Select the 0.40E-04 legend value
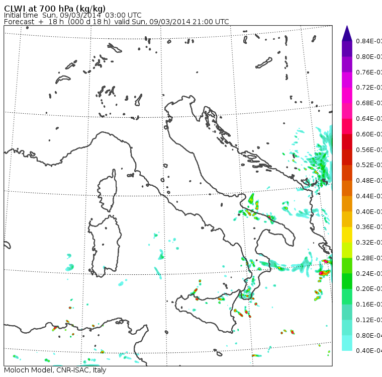The height and width of the screenshot is (377, 382). pos(369,351)
